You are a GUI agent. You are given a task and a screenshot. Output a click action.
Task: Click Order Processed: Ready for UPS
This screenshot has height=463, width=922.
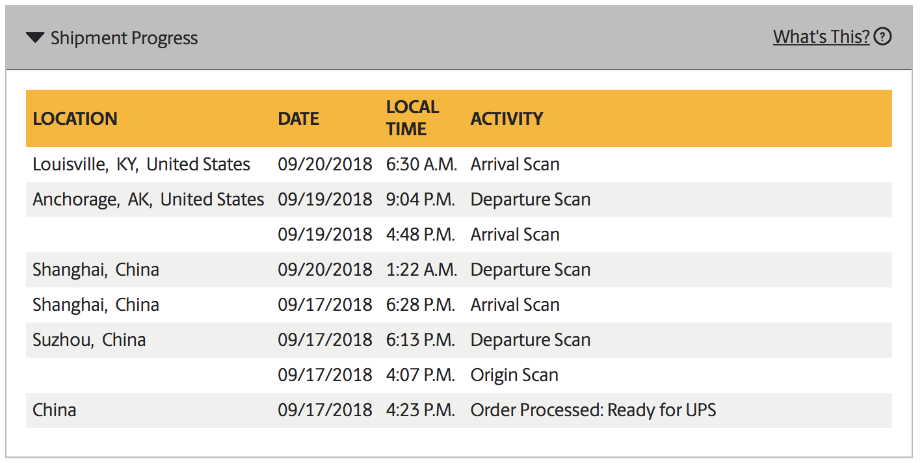coord(593,410)
